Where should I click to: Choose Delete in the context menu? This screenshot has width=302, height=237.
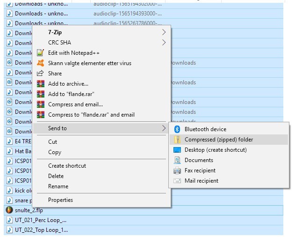click(x=56, y=176)
